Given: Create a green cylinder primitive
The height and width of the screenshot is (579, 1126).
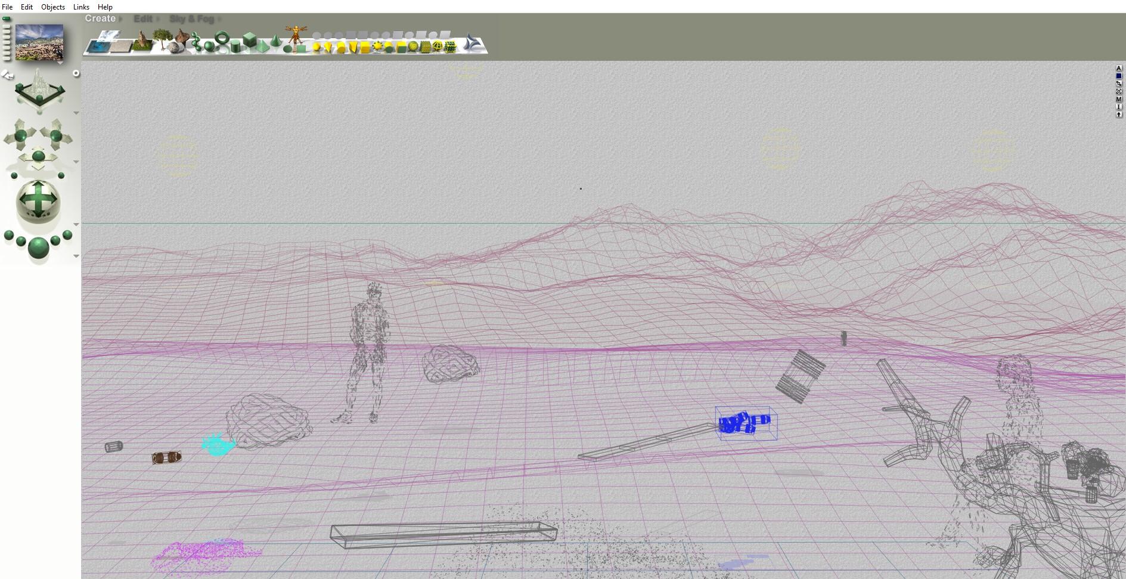Looking at the screenshot, I should (236, 46).
